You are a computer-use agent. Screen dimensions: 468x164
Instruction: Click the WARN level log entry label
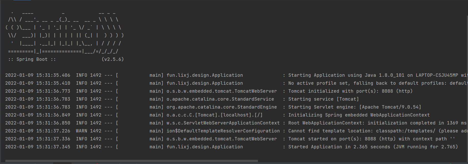click(81, 131)
